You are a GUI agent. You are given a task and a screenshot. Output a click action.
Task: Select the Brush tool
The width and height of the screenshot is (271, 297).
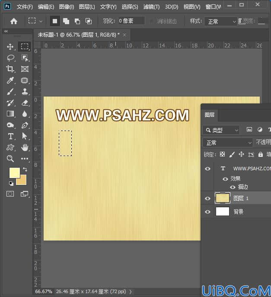10,92
